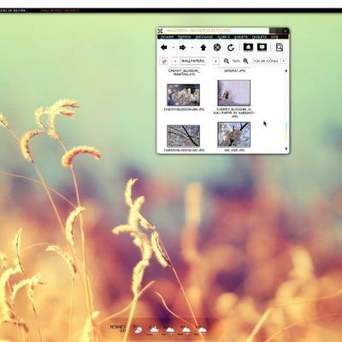The width and height of the screenshot is (342, 342).
Task: Click the 100% zoom level label
Action: 236,61
